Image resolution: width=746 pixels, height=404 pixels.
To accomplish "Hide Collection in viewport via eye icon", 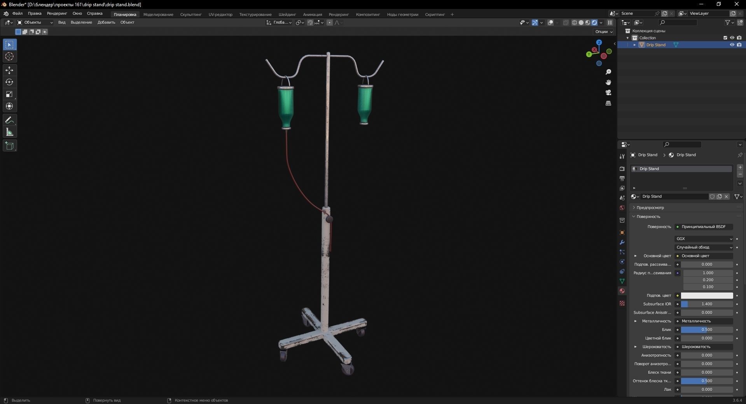I will (x=732, y=38).
